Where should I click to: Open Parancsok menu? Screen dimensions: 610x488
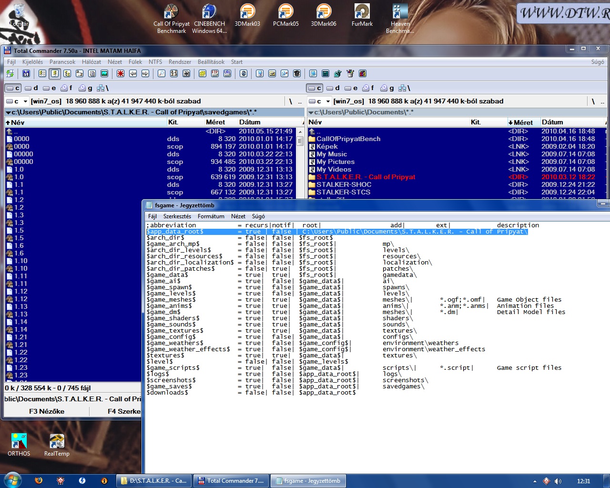[x=62, y=62]
